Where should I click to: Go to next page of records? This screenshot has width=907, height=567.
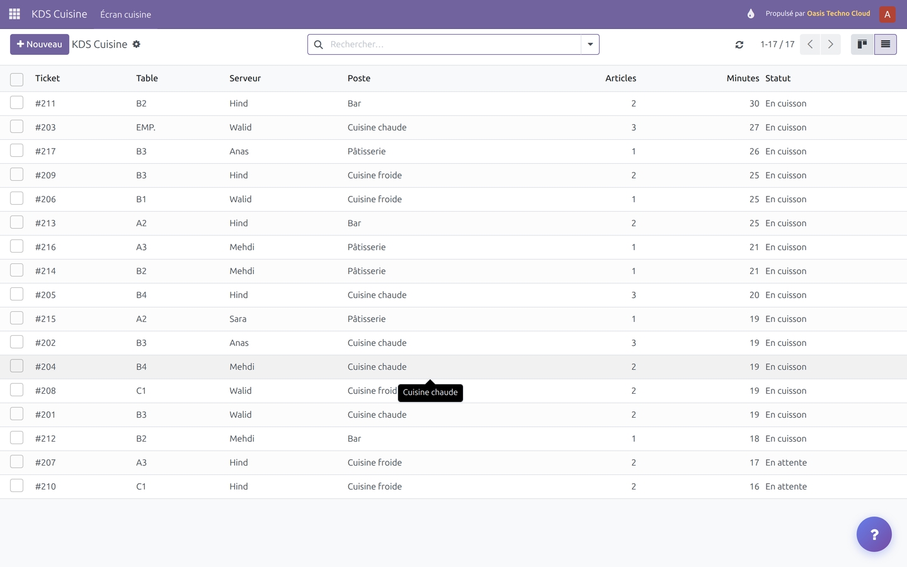(x=831, y=44)
